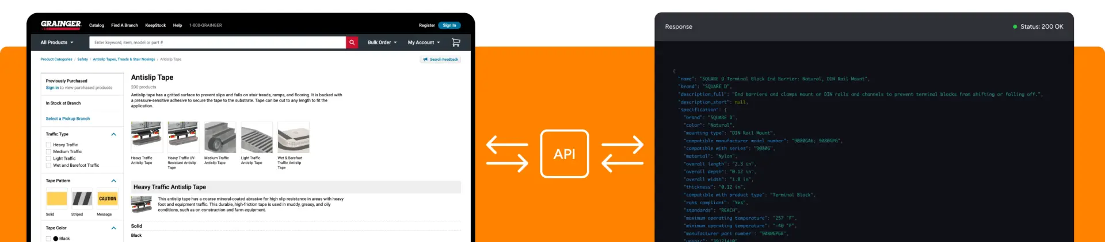Open the All Products dropdown
This screenshot has width=1105, height=242.
[57, 42]
